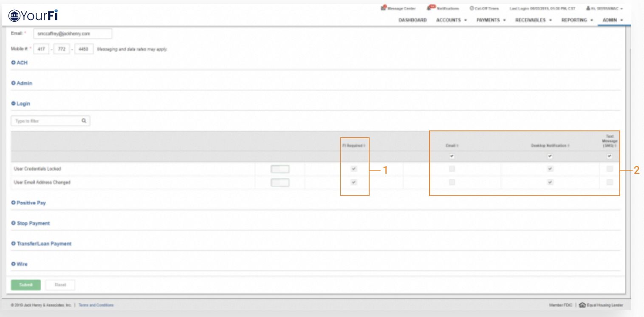This screenshot has width=644, height=317.
Task: Toggle Text Message checkbox for User Email Address Changed
Action: (610, 182)
